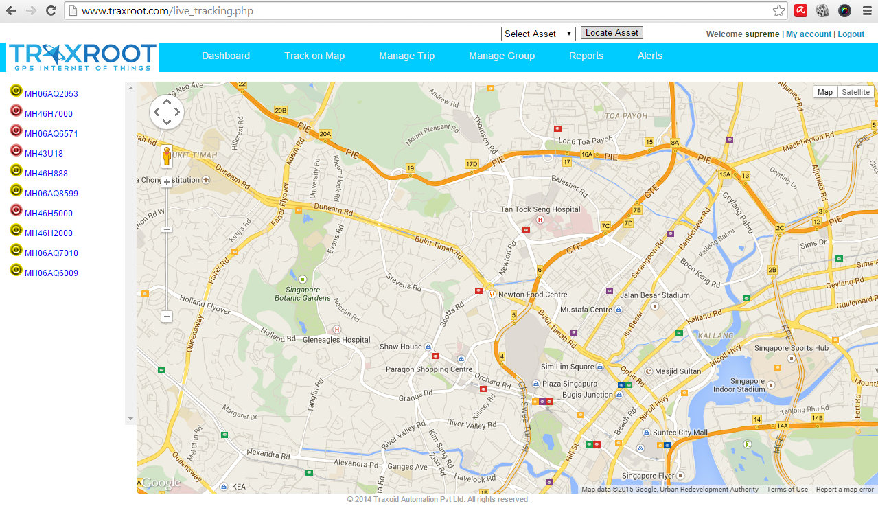Image resolution: width=878 pixels, height=506 pixels.
Task: Click the address bar URL
Action: click(x=167, y=11)
